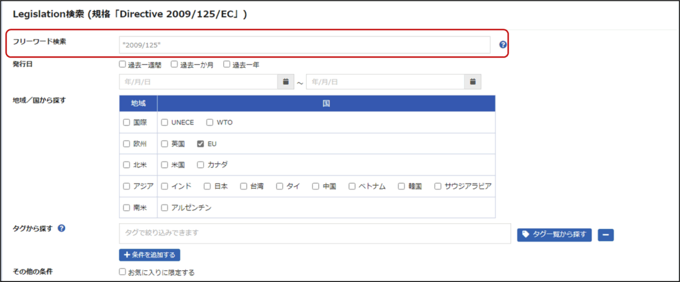Toggle the UNECE checkbox
Image resolution: width=680 pixels, height=282 pixels.
point(165,122)
